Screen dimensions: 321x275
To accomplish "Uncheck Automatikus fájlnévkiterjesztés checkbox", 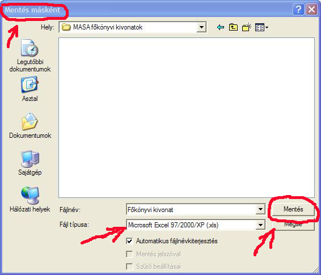I will [x=129, y=241].
